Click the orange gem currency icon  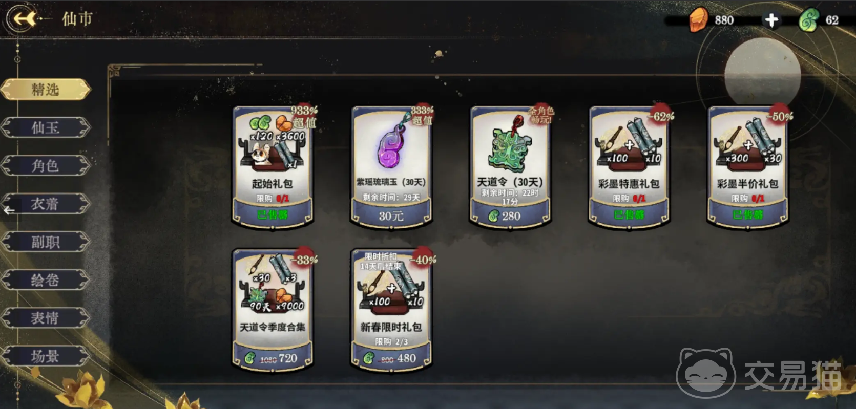click(x=698, y=20)
